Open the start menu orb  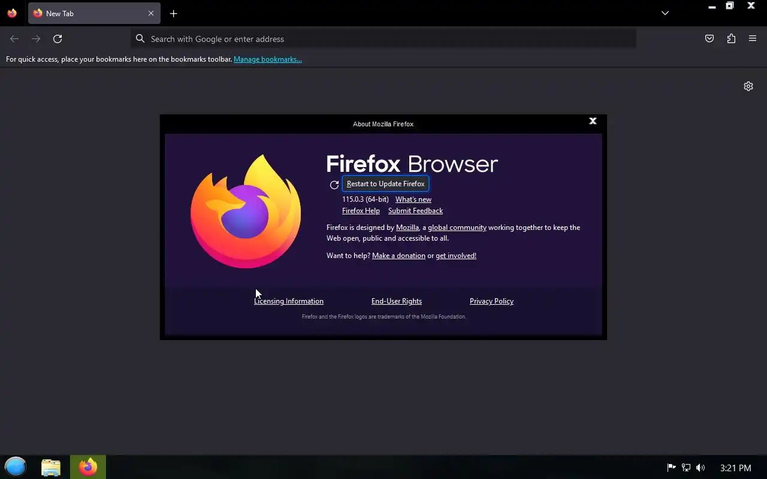(16, 466)
